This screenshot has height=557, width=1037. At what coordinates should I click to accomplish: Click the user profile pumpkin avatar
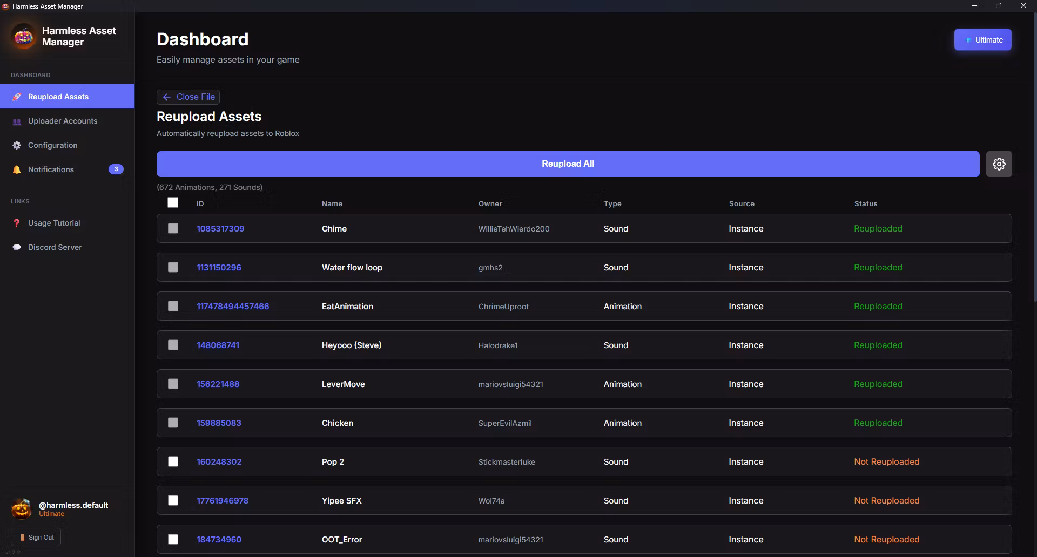22,508
